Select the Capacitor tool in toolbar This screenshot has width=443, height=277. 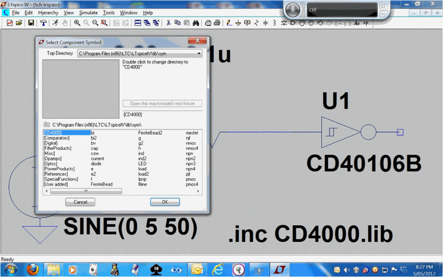265,23
